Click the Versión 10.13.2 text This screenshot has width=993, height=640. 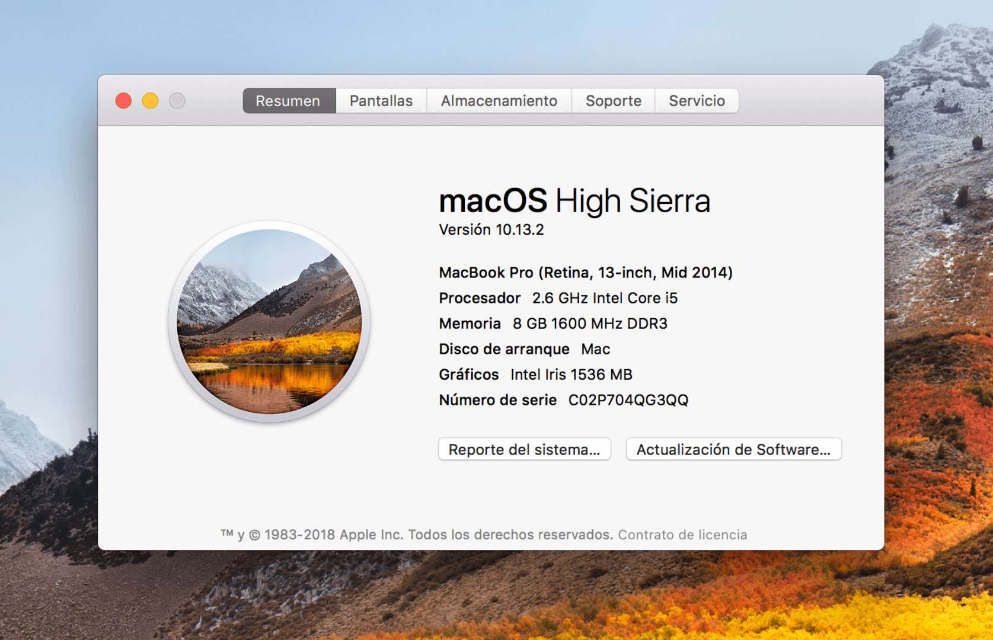pyautogui.click(x=491, y=230)
